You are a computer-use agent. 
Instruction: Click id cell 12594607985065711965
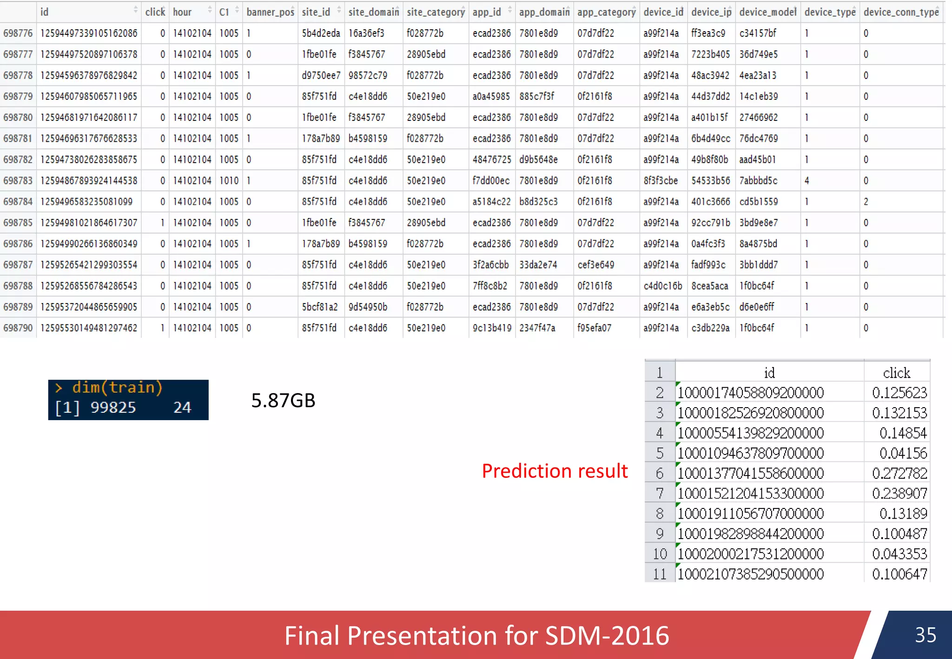click(x=89, y=97)
